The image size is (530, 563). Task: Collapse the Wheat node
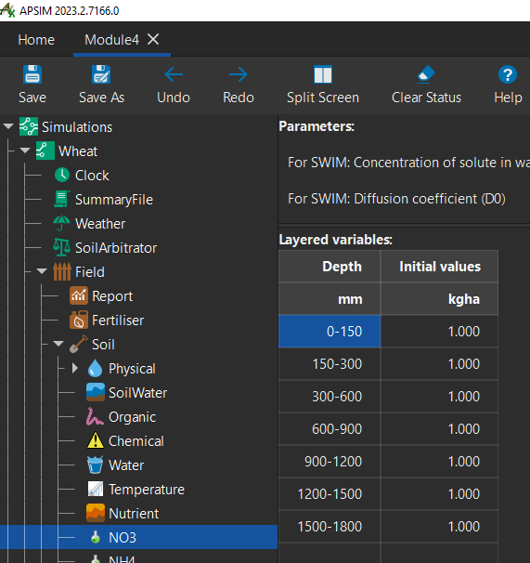(x=25, y=151)
